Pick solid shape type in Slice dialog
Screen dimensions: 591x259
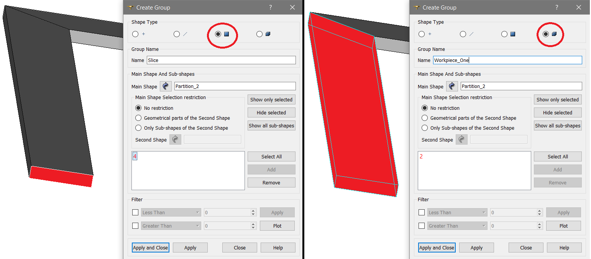point(259,34)
